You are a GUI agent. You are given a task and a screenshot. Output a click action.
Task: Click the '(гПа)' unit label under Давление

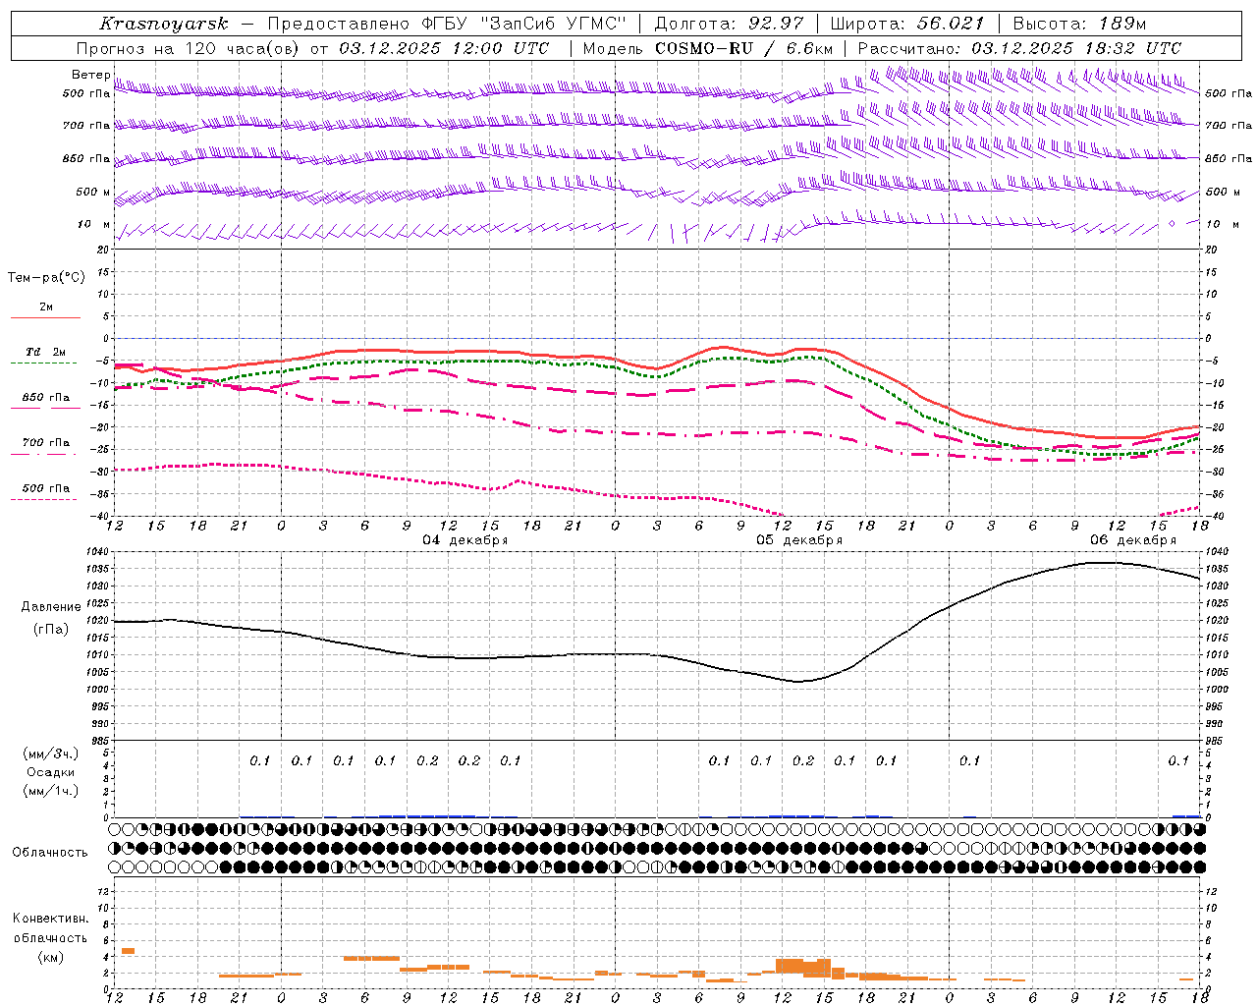pos(50,630)
